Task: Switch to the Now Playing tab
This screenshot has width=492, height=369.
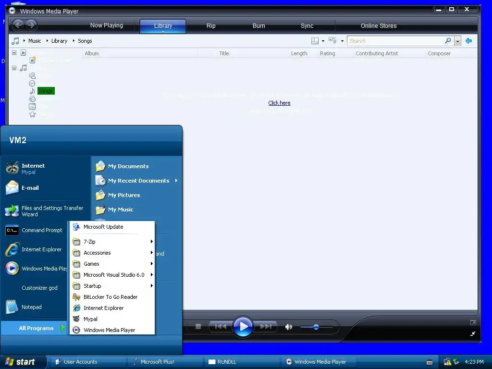Action: (106, 25)
